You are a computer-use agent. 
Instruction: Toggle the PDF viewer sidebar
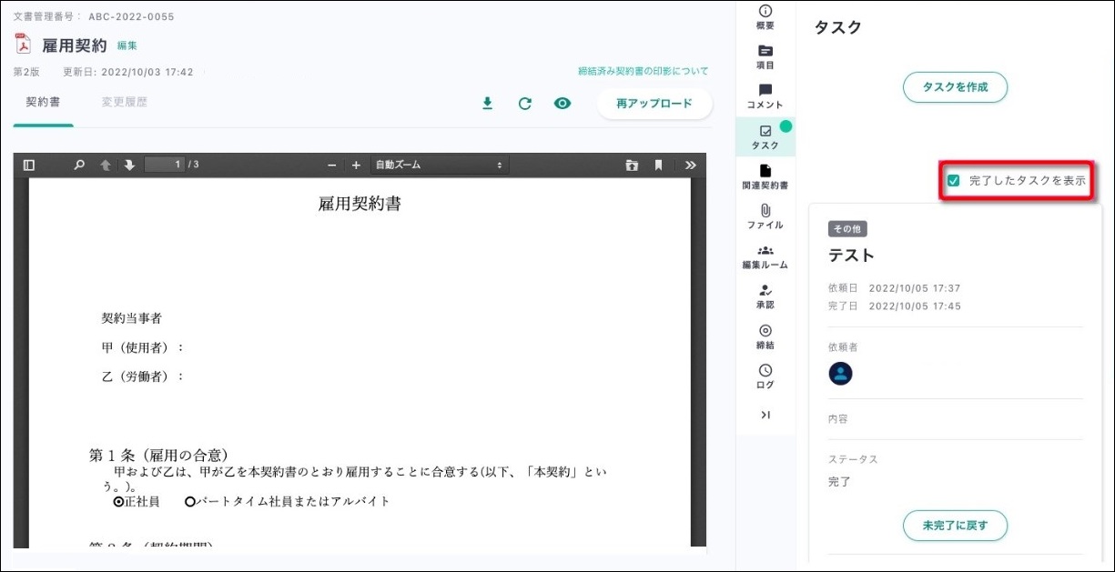point(29,165)
